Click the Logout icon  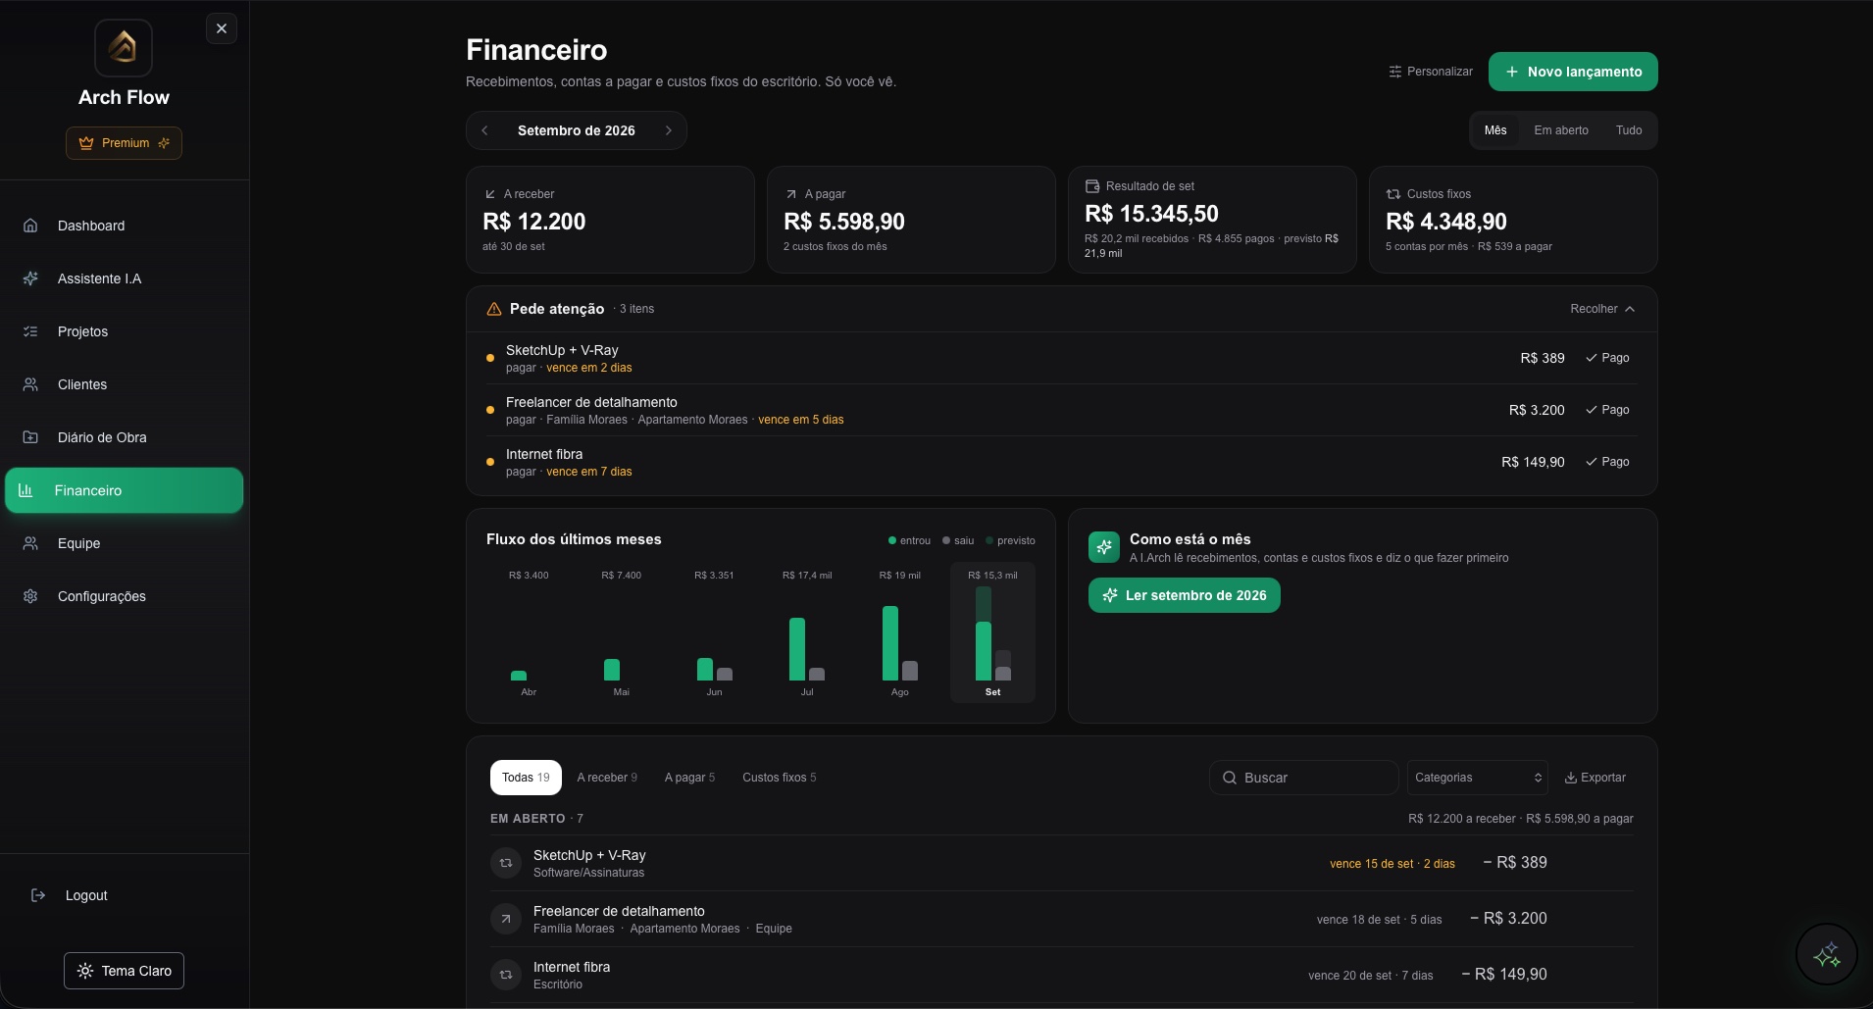coord(38,895)
